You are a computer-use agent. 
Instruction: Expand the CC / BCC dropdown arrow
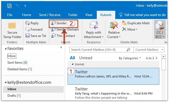point(163,37)
